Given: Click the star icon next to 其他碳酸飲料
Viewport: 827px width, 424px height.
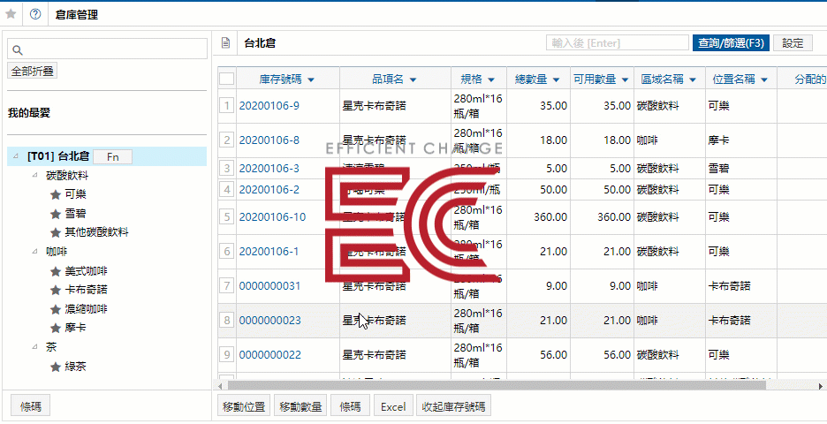Looking at the screenshot, I should click(x=55, y=232).
